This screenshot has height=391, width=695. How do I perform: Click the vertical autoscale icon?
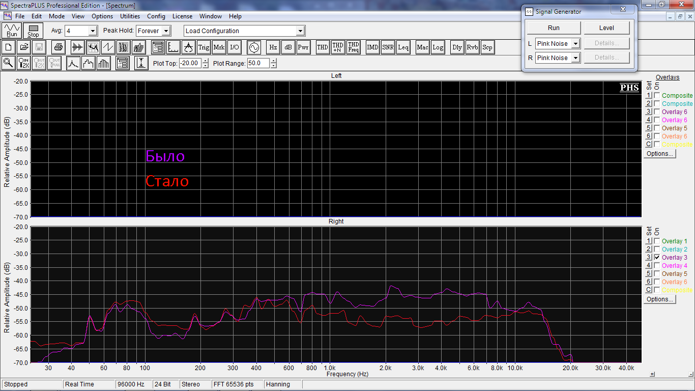(141, 63)
